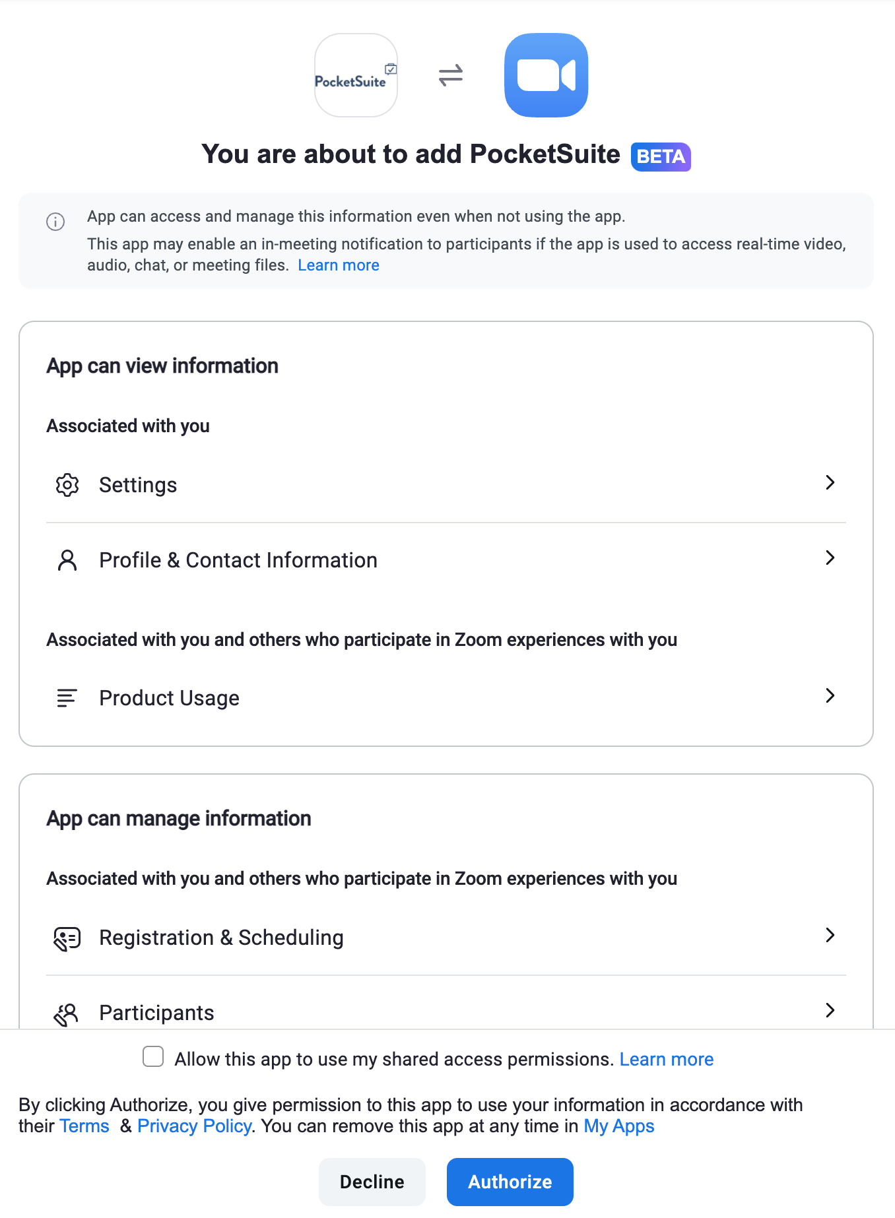The width and height of the screenshot is (895, 1218).
Task: Expand Registration & Scheduling chevron
Action: (x=830, y=935)
